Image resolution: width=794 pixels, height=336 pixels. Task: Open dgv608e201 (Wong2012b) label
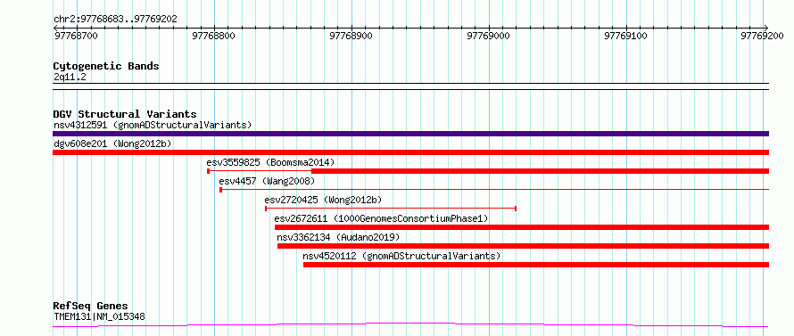pos(112,143)
